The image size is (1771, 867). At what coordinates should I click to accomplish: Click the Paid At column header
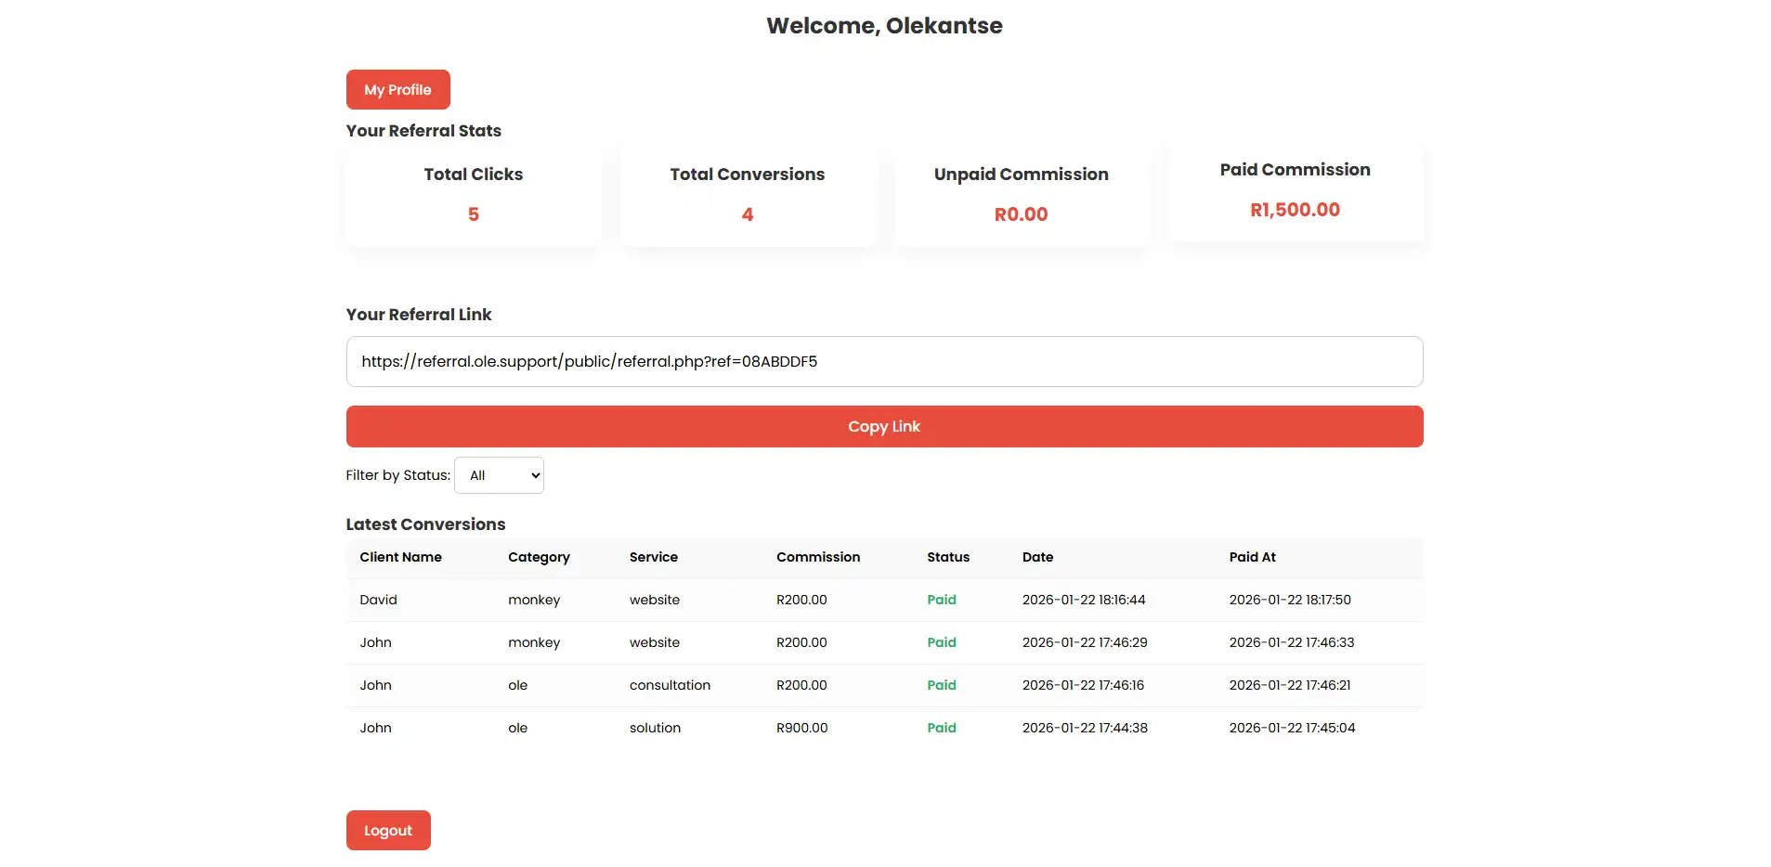click(x=1252, y=557)
